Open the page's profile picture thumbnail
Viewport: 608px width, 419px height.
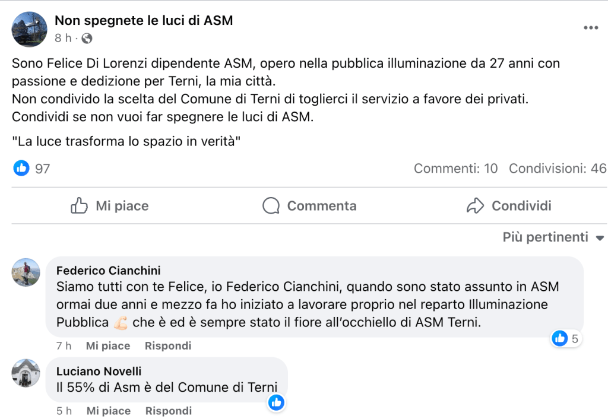(30, 29)
